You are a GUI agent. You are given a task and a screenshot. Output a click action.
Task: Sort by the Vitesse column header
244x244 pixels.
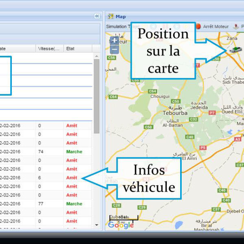(x=48, y=48)
